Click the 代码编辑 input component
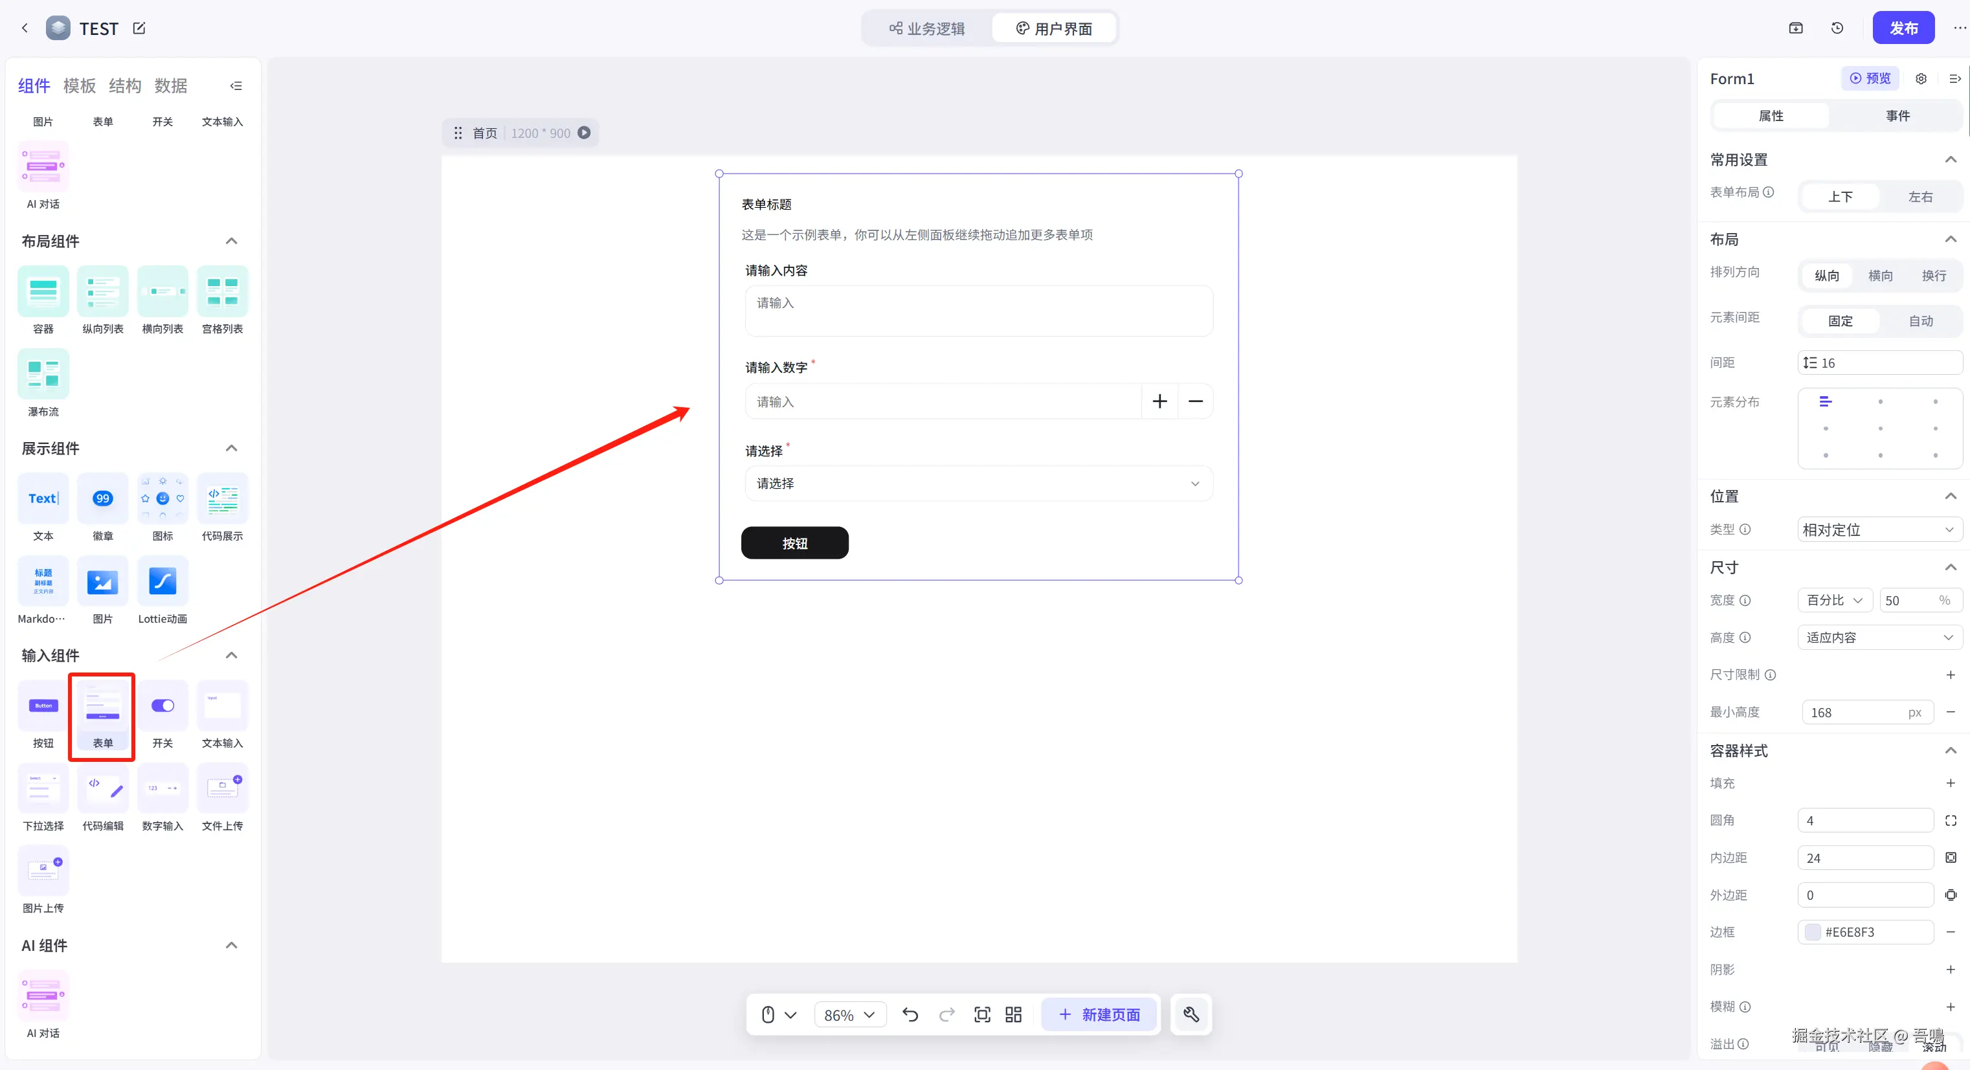The height and width of the screenshot is (1070, 1970). click(x=102, y=788)
